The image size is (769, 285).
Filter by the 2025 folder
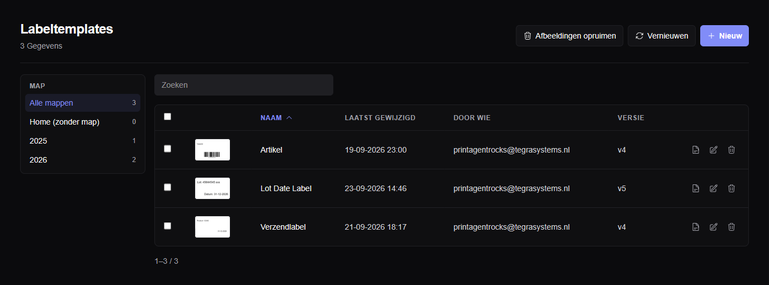click(83, 141)
